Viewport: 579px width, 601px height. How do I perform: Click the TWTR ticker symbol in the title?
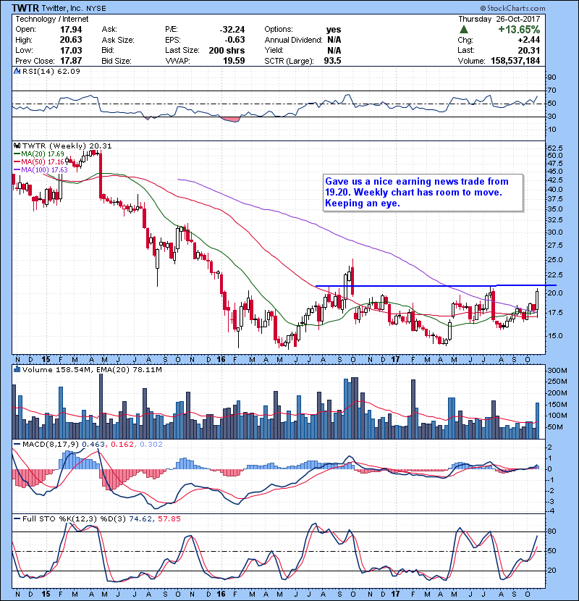click(x=25, y=8)
